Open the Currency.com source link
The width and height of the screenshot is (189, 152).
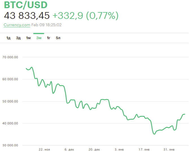tap(17, 25)
